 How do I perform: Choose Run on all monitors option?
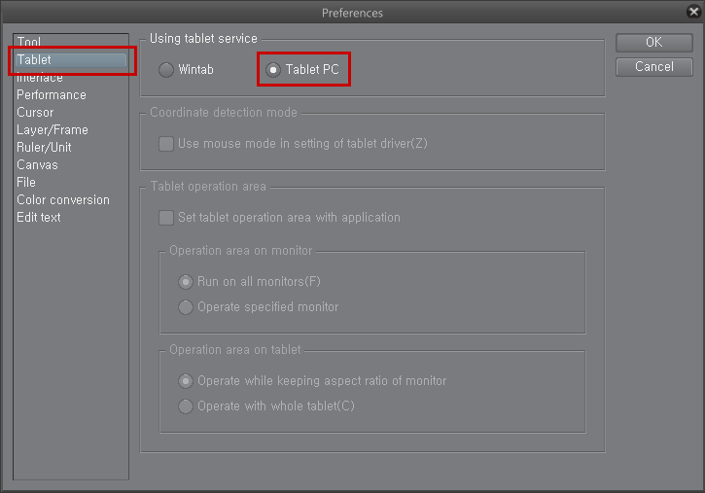tap(186, 282)
